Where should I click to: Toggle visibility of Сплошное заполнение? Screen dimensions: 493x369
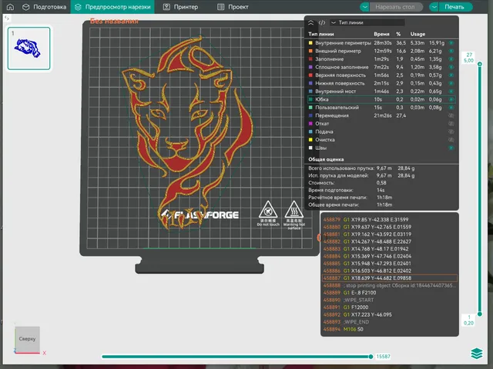(x=451, y=67)
